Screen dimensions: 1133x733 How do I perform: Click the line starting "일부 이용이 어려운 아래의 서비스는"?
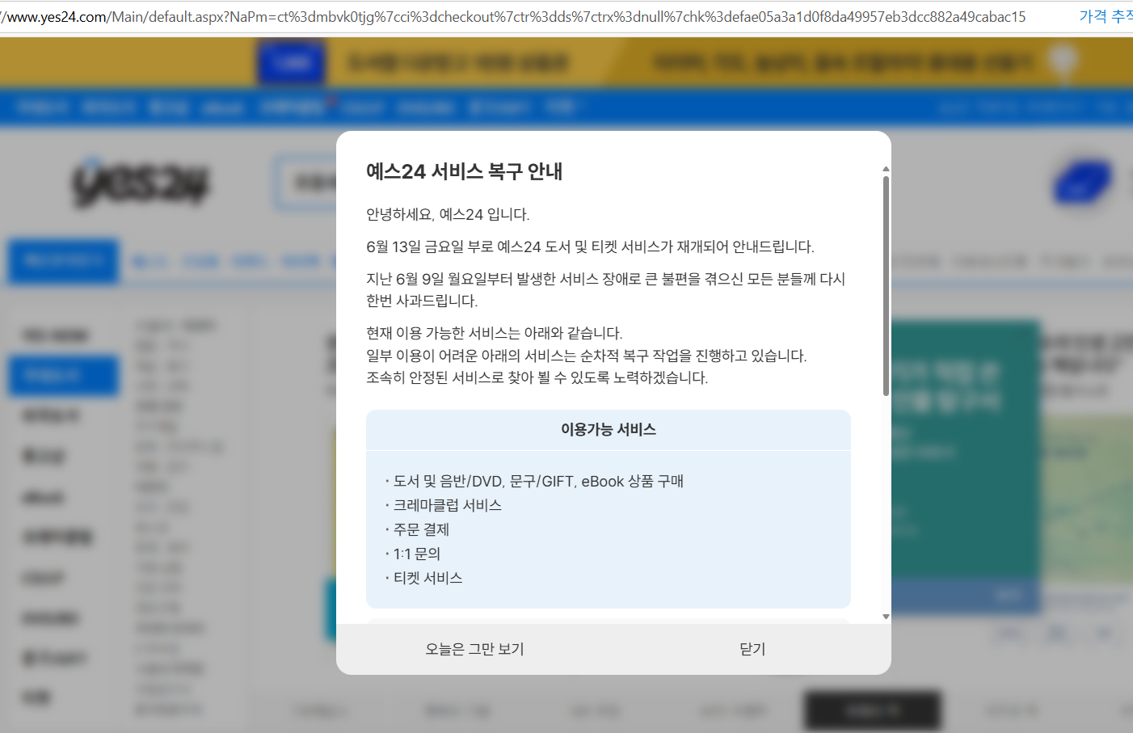586,356
